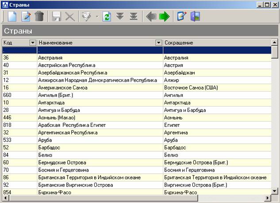
Task: Click the double down-arrow icon
Action: [120, 16]
